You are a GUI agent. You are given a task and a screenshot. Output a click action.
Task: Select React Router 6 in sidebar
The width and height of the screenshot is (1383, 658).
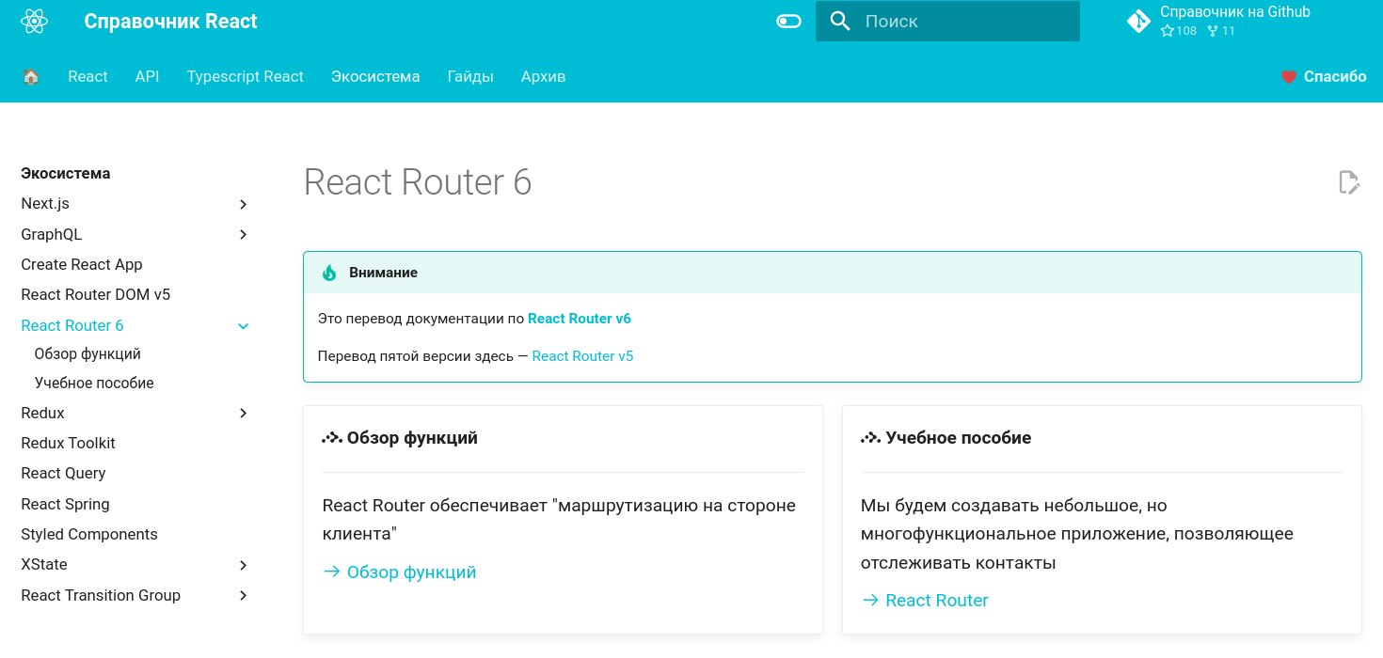pos(72,325)
